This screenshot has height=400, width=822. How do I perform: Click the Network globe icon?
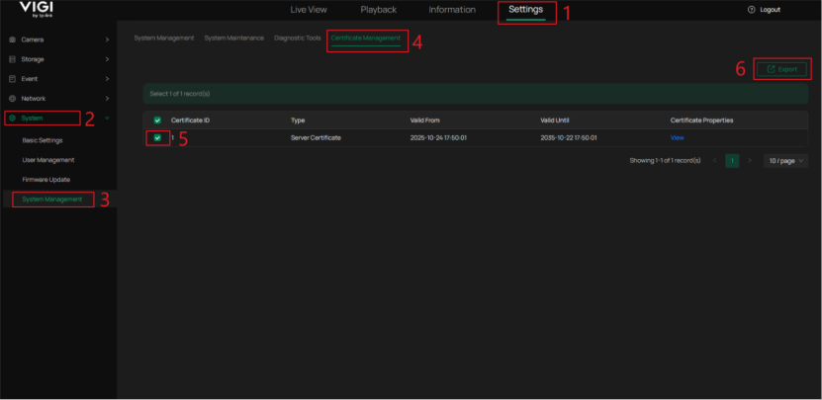(12, 99)
